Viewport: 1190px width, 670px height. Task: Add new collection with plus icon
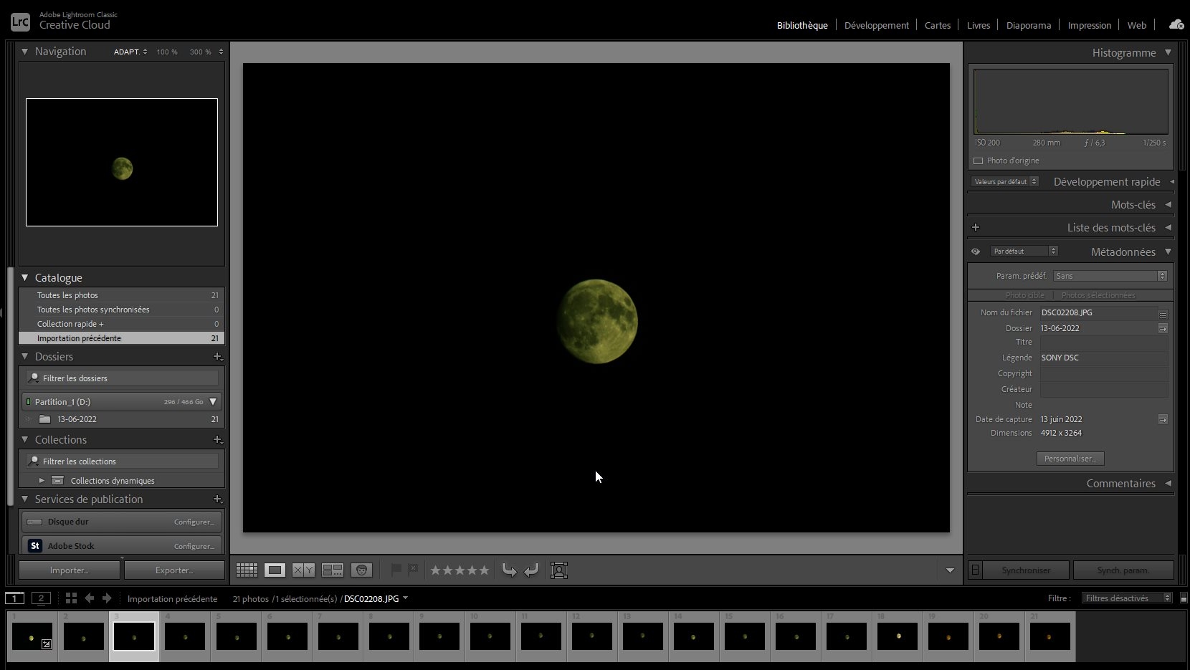tap(218, 440)
